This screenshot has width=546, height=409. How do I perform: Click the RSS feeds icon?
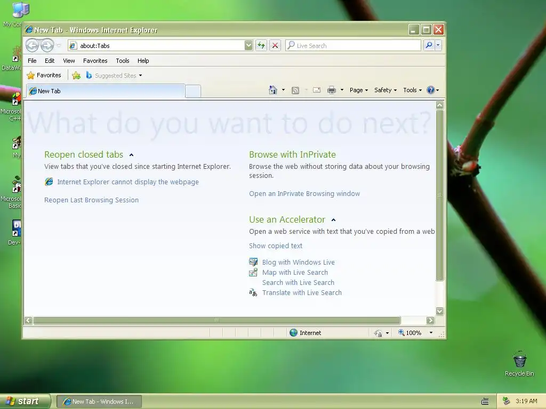(295, 91)
